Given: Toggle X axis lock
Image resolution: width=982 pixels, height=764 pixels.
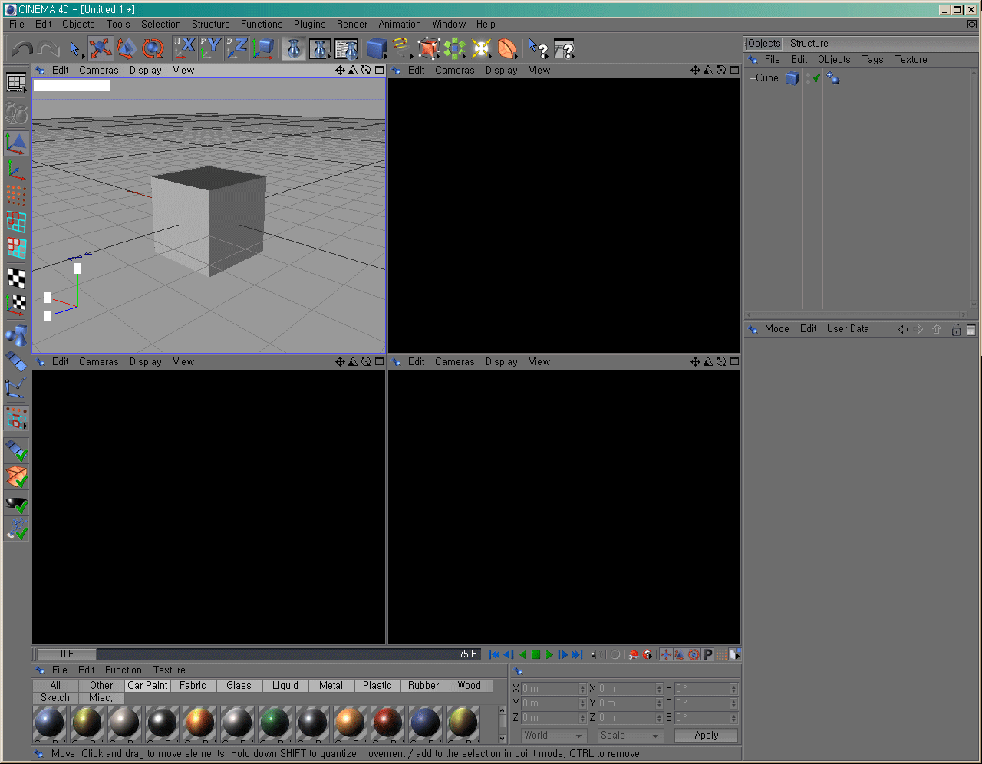Looking at the screenshot, I should (x=185, y=49).
